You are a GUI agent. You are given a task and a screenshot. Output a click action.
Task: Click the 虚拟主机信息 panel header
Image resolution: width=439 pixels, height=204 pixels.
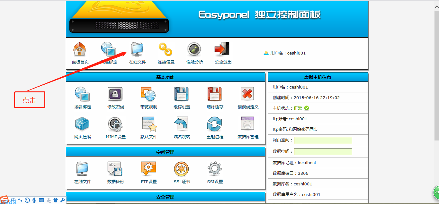tap(318, 77)
